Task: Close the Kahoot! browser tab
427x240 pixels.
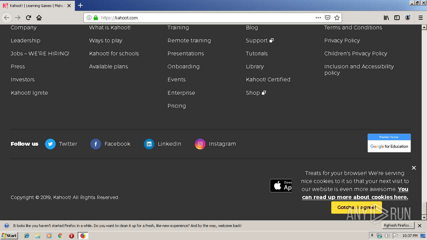Action: point(69,6)
